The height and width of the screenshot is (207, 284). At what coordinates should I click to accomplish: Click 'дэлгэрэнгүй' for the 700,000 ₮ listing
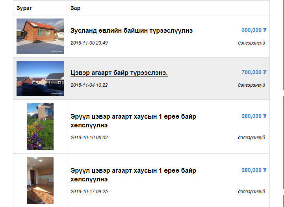(251, 85)
